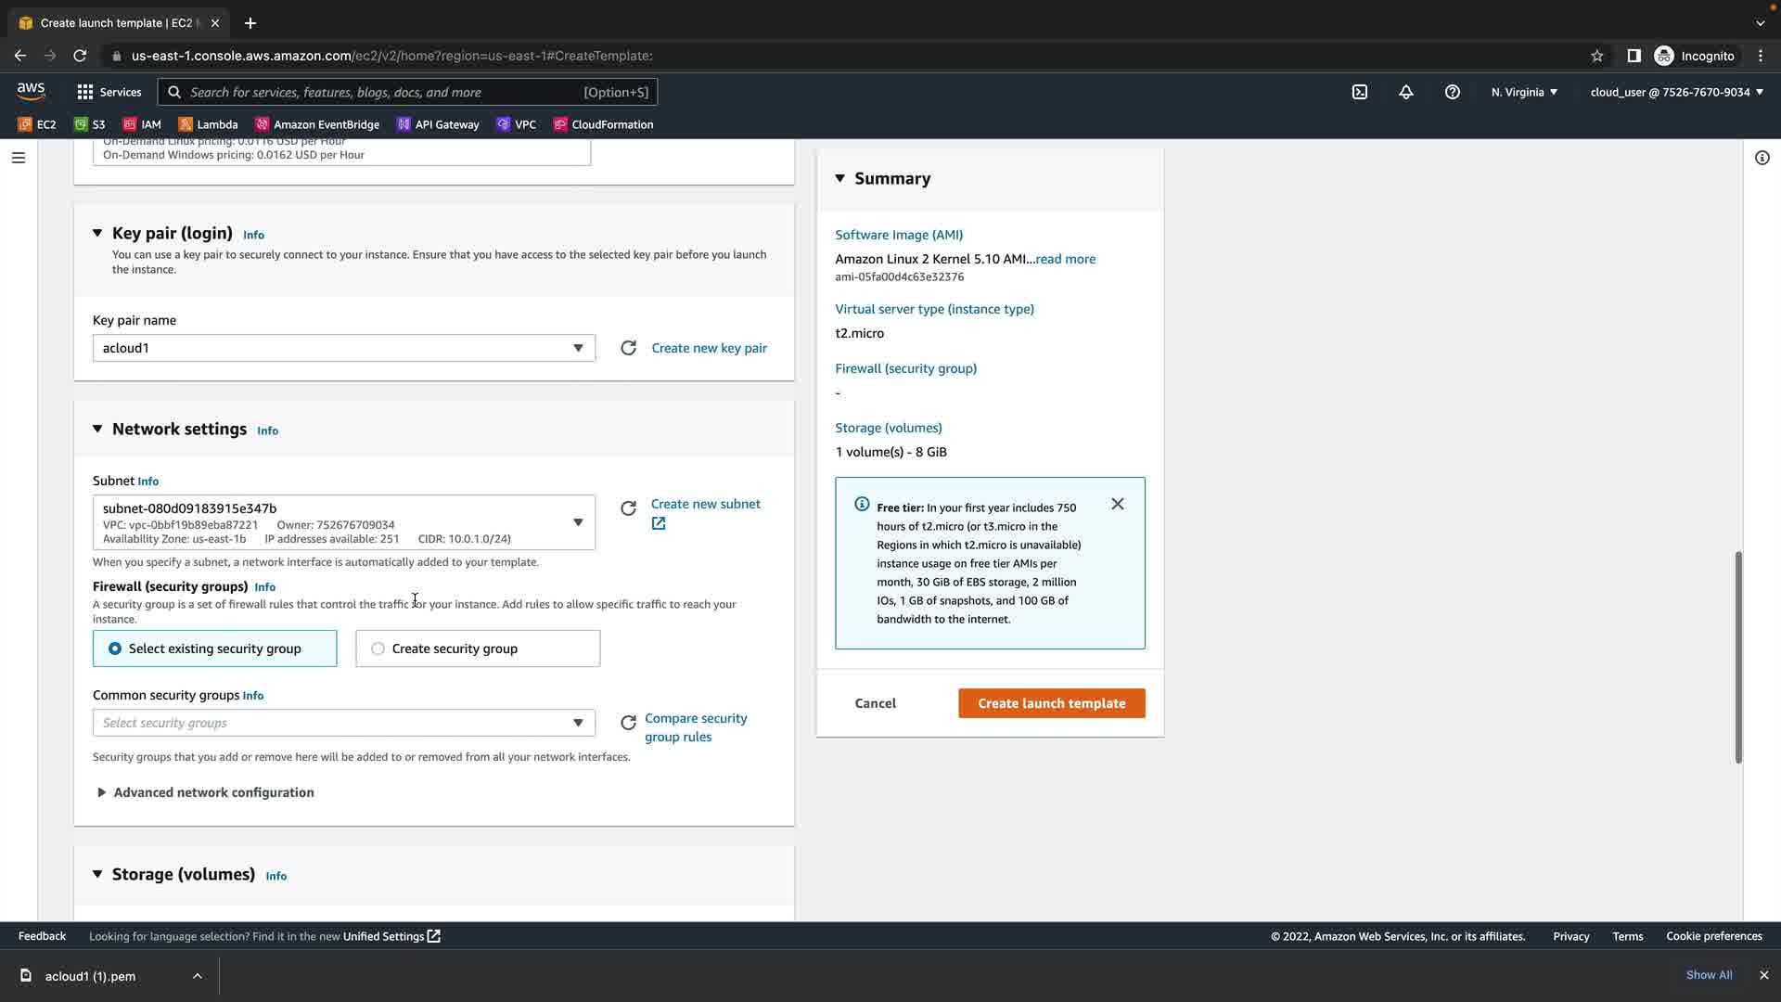The image size is (1781, 1002).
Task: Refresh the subnet list
Action: [x=628, y=508]
